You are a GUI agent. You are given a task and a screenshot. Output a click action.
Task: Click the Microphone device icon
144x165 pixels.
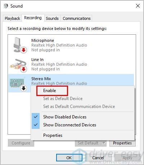(x=18, y=44)
